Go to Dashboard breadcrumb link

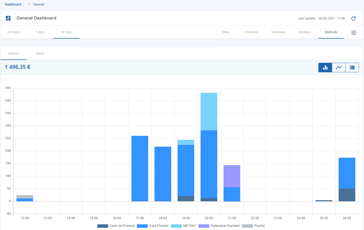[x=13, y=4]
